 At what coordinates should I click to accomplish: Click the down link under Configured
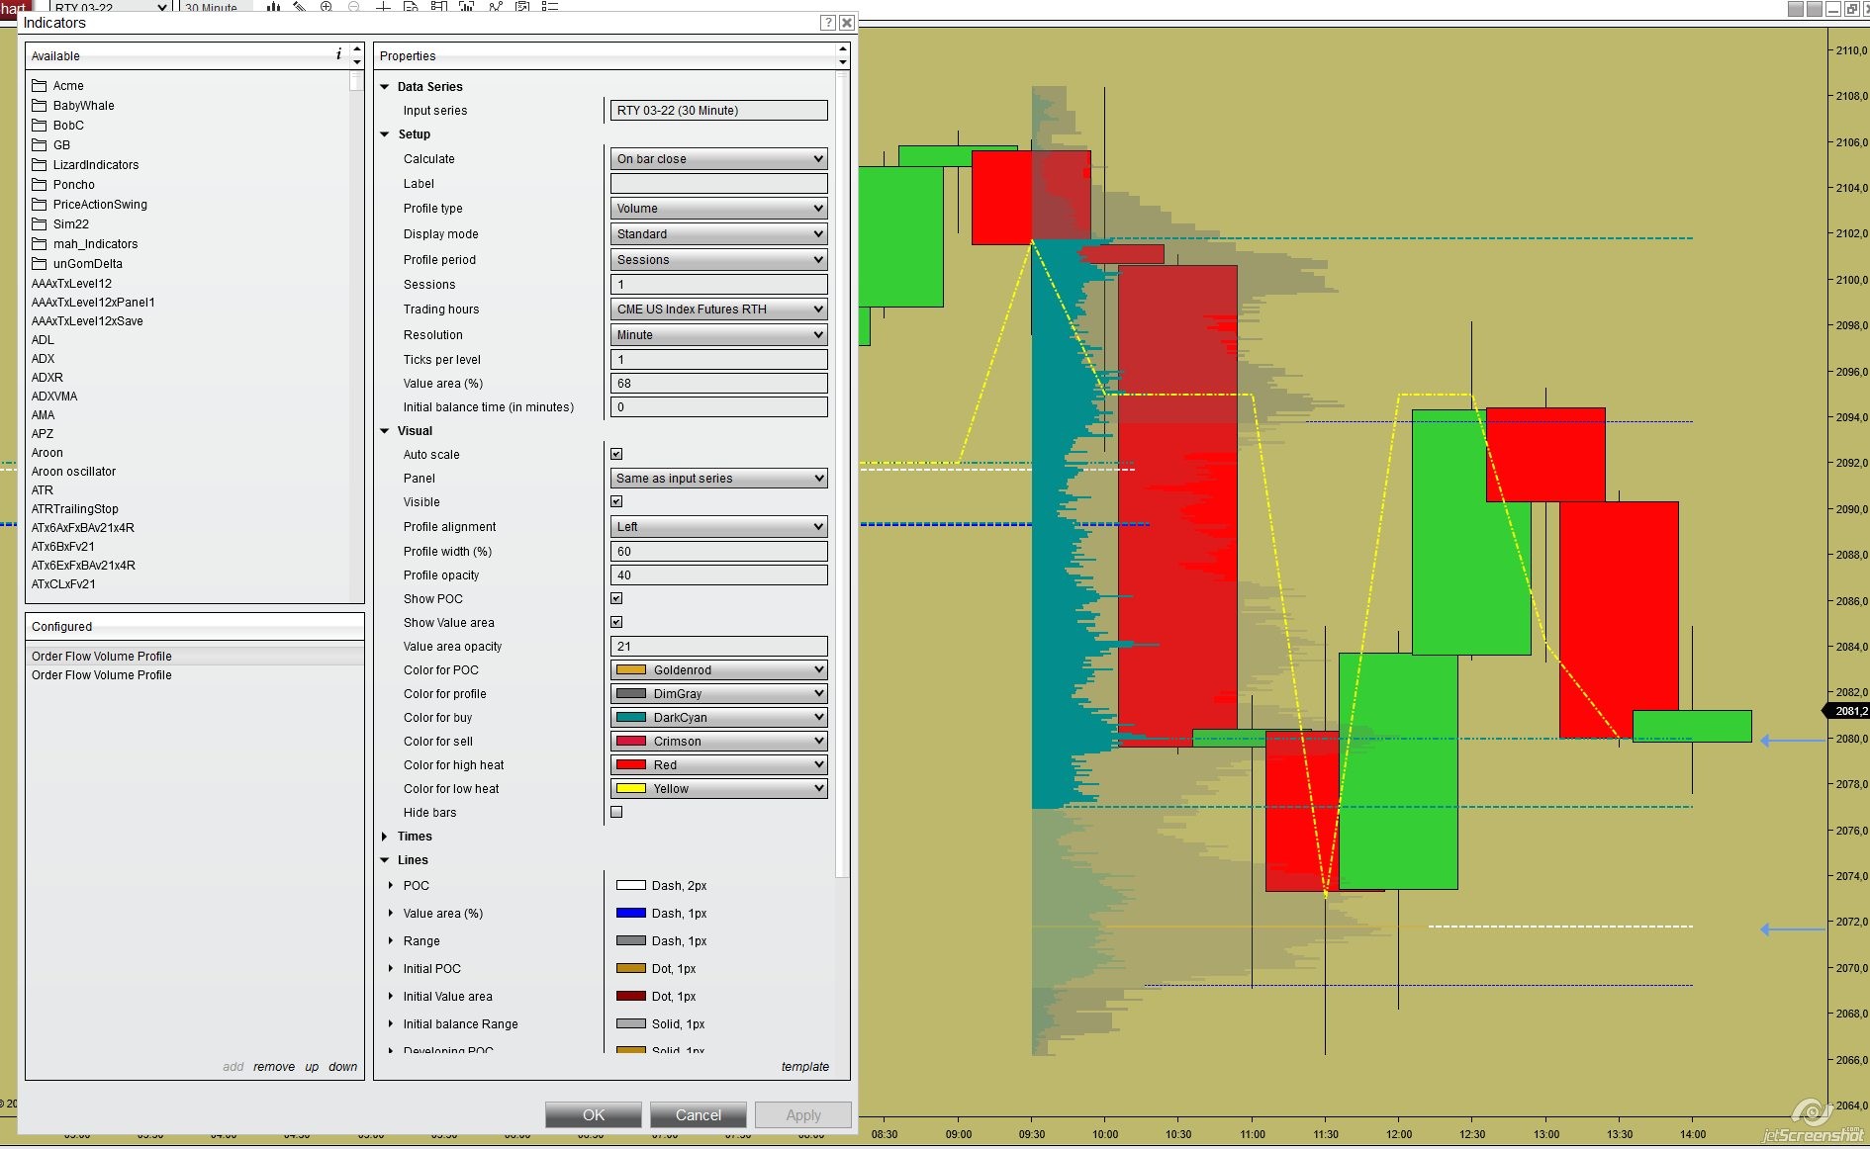tap(343, 1066)
